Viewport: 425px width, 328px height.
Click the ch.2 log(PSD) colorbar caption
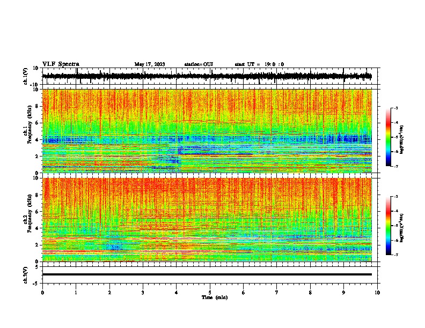coord(401,228)
